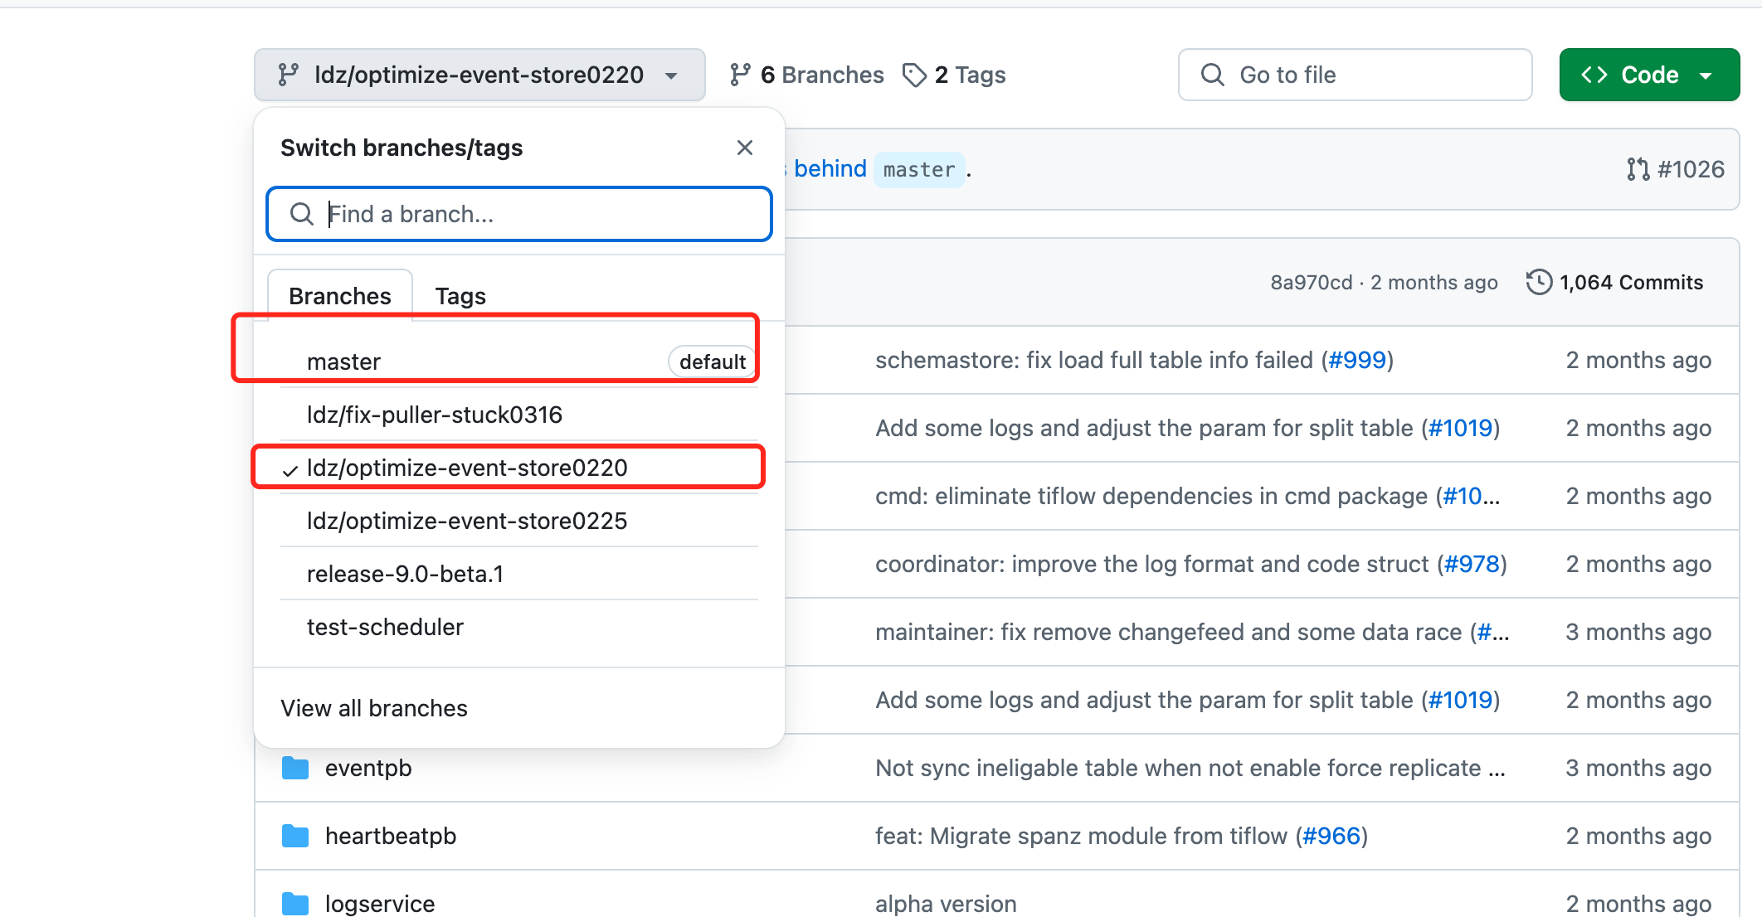
Task: Select the Branches tab
Action: coord(340,296)
